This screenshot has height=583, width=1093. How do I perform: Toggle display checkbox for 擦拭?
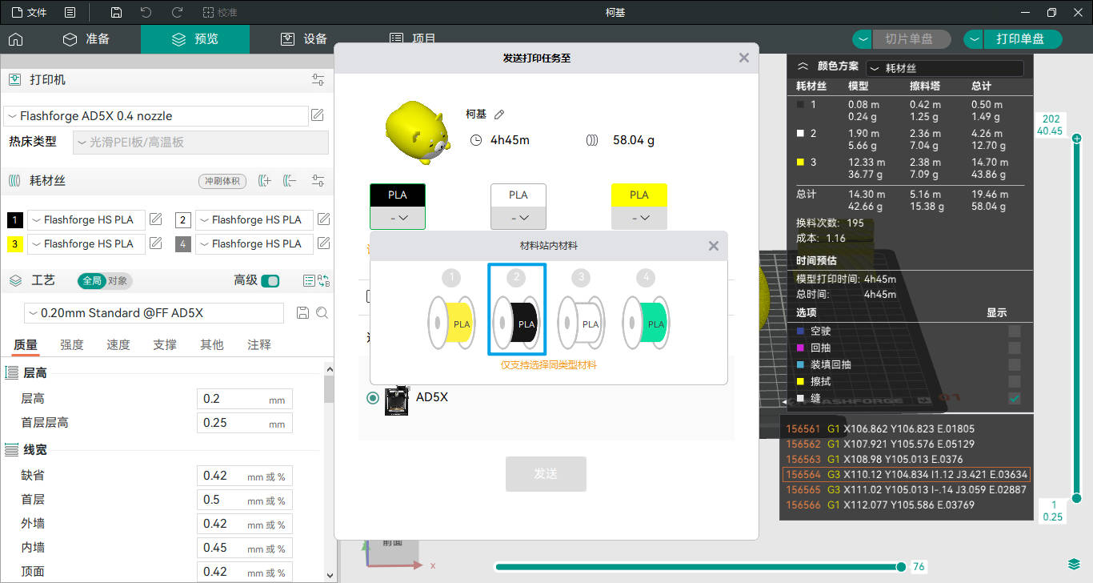click(x=1015, y=381)
